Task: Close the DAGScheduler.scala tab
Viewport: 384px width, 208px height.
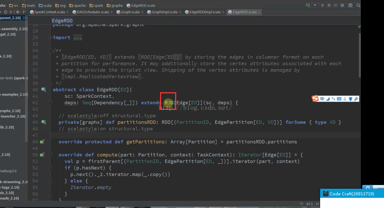Action: 111,12
